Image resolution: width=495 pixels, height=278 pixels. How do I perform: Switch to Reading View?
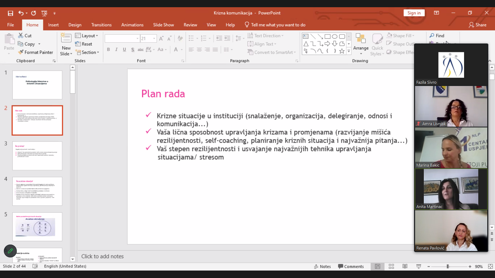tap(405, 266)
